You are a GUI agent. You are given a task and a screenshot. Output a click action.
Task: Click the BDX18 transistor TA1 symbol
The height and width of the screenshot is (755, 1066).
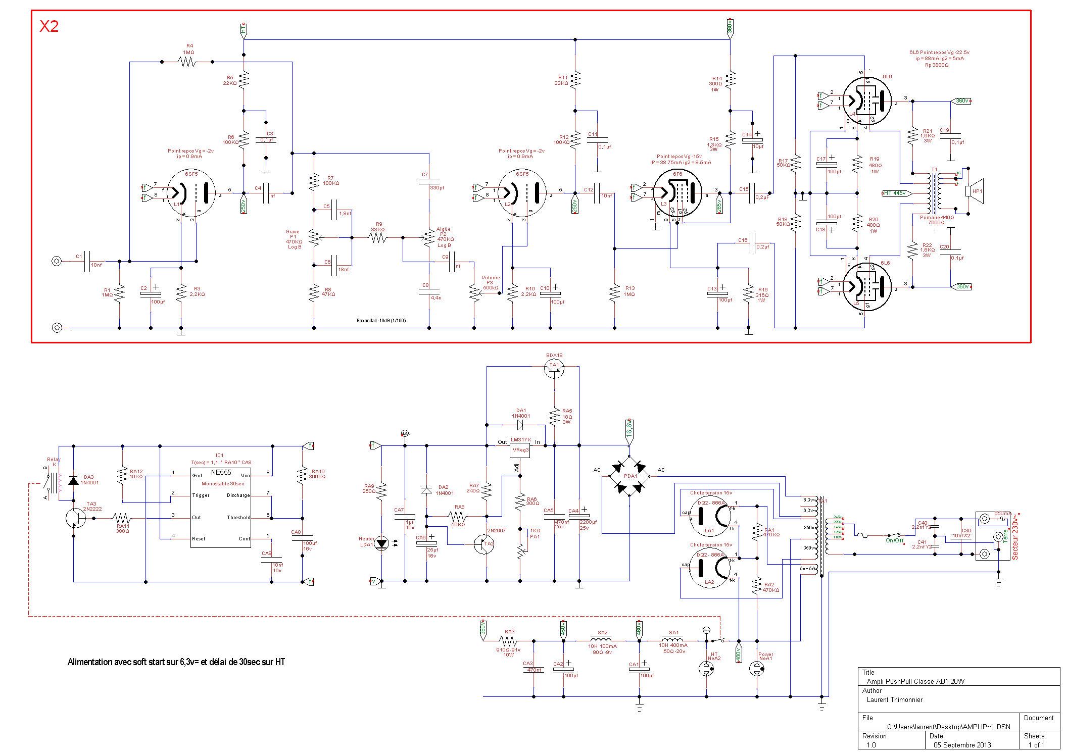tap(554, 369)
